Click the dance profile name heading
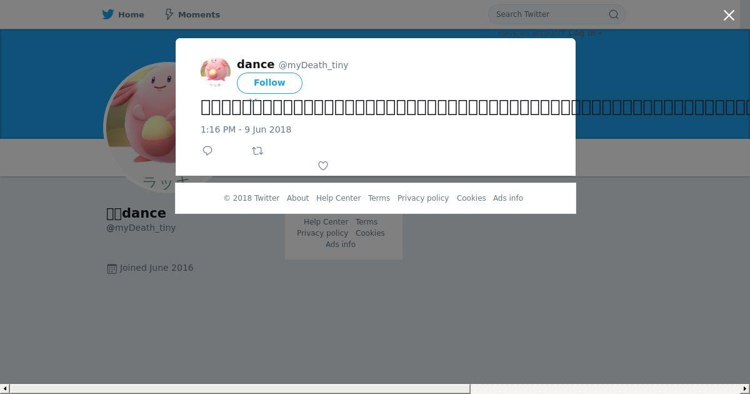The height and width of the screenshot is (394, 750). [x=136, y=213]
